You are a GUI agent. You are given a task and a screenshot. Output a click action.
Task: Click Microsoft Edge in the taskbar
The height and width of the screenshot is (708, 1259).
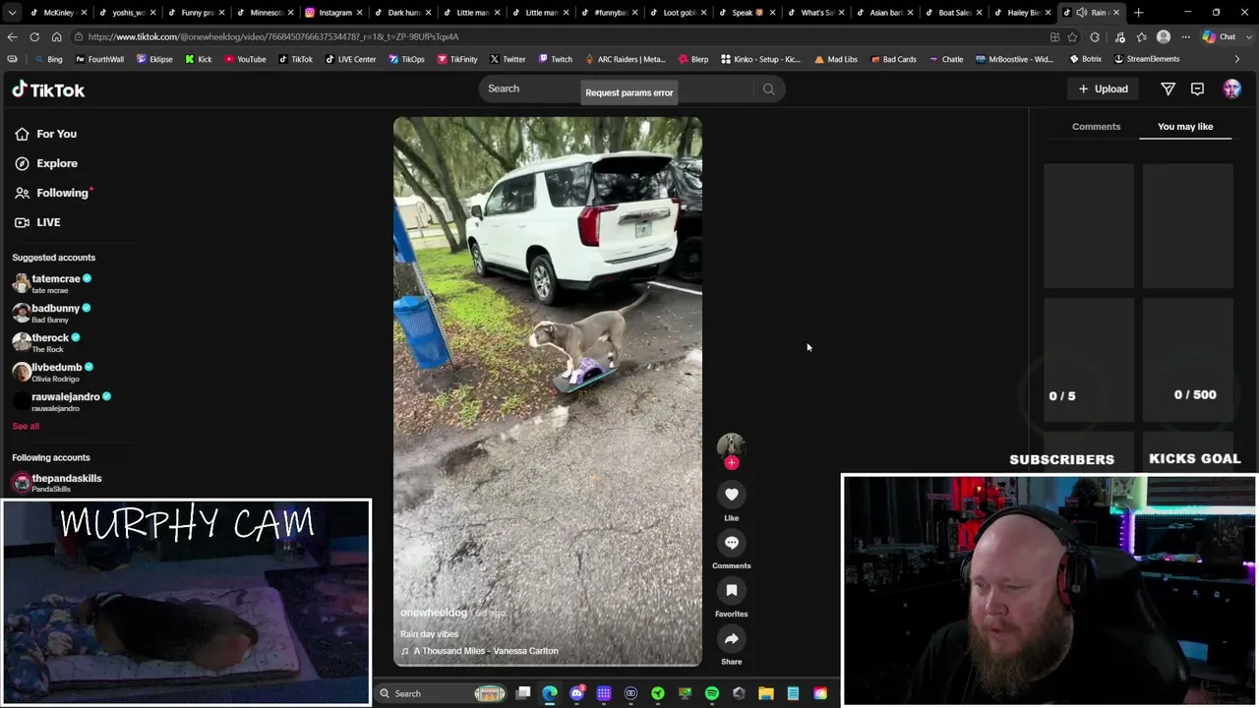coord(550,694)
